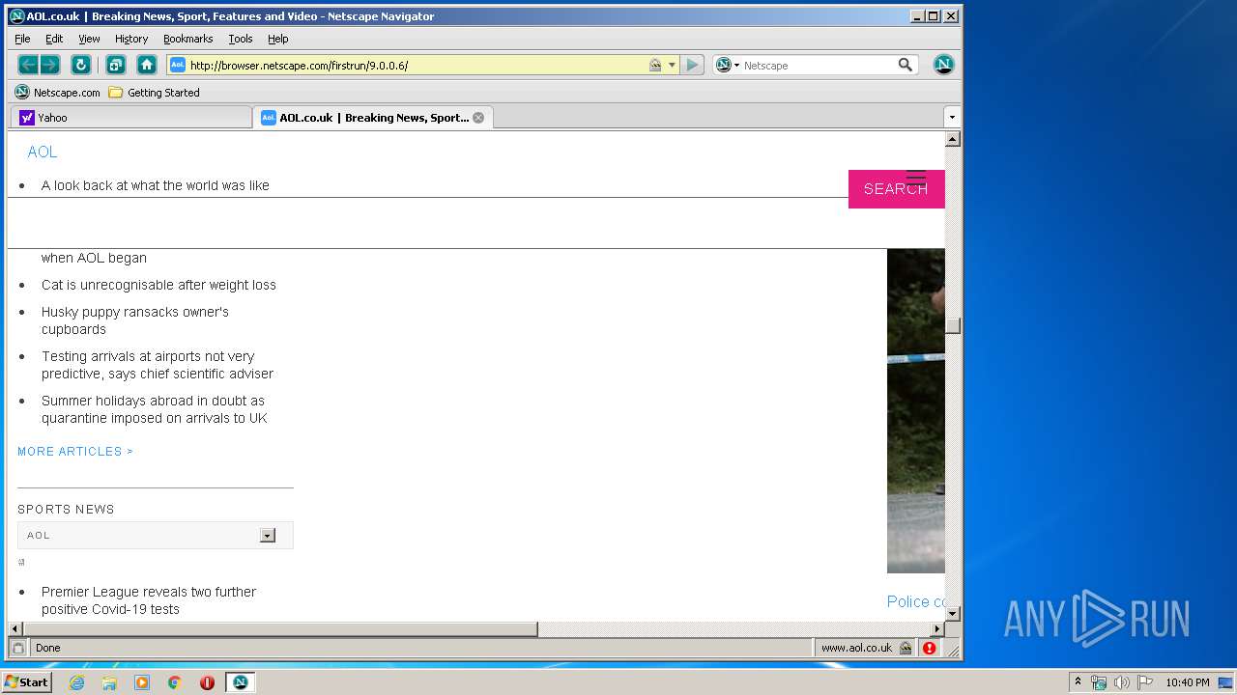Viewport: 1237px width, 695px height.
Task: Open 'Cat is unrecognisable after weight loss' article
Action: (x=158, y=285)
